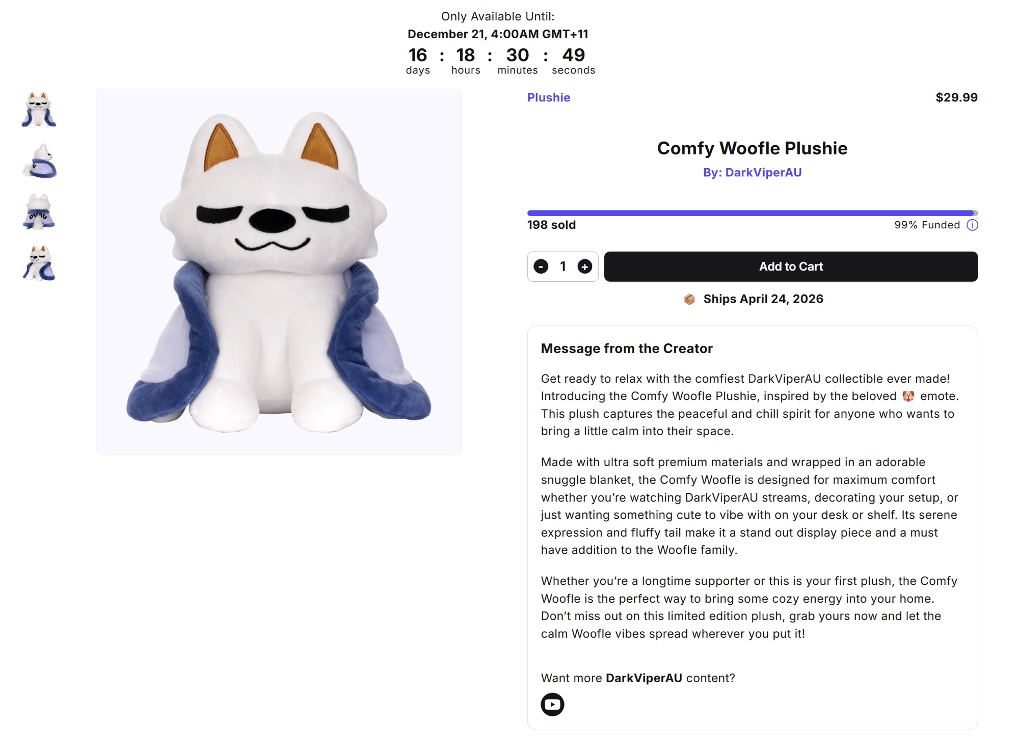Decrease quantity with the minus button
1019x750 pixels.
(541, 266)
